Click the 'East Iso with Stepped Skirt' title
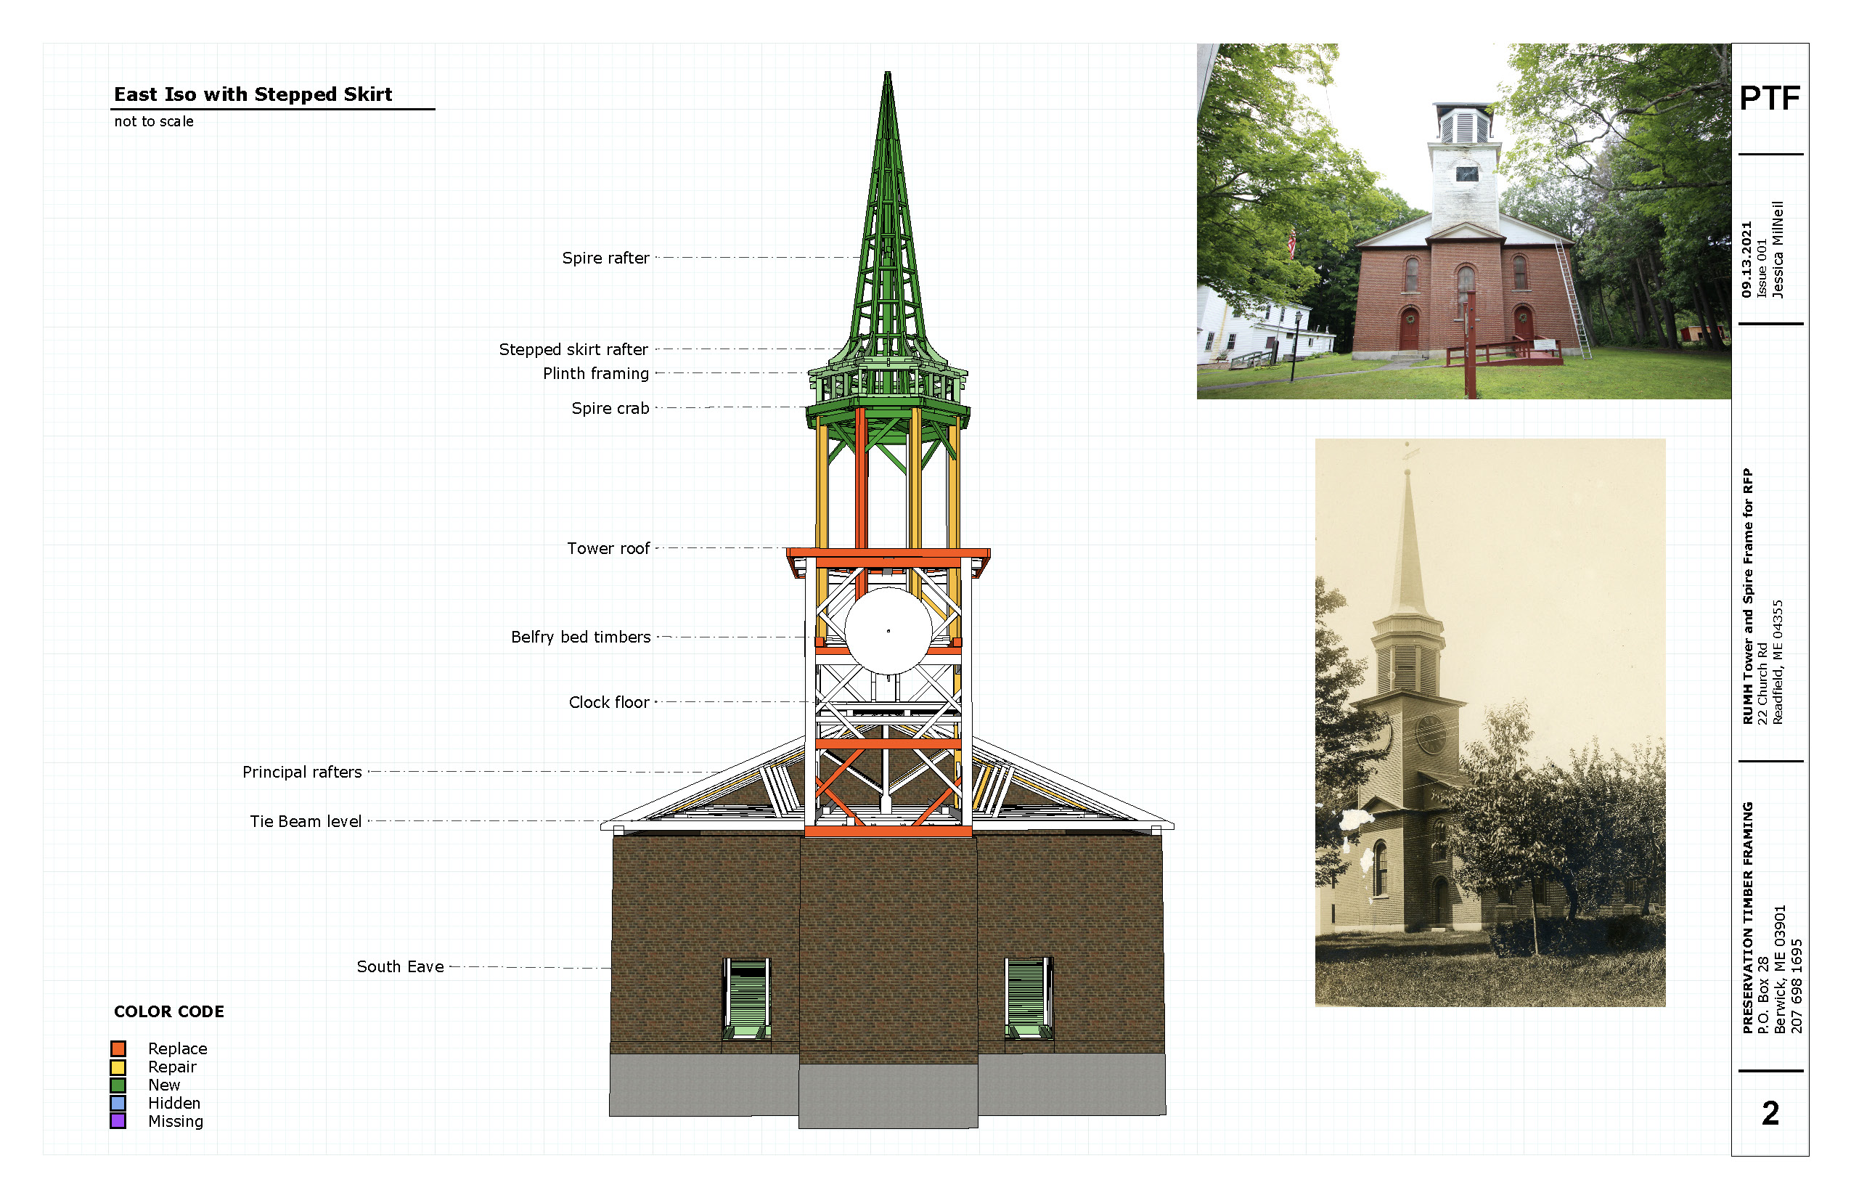The image size is (1851, 1198). pyautogui.click(x=253, y=94)
